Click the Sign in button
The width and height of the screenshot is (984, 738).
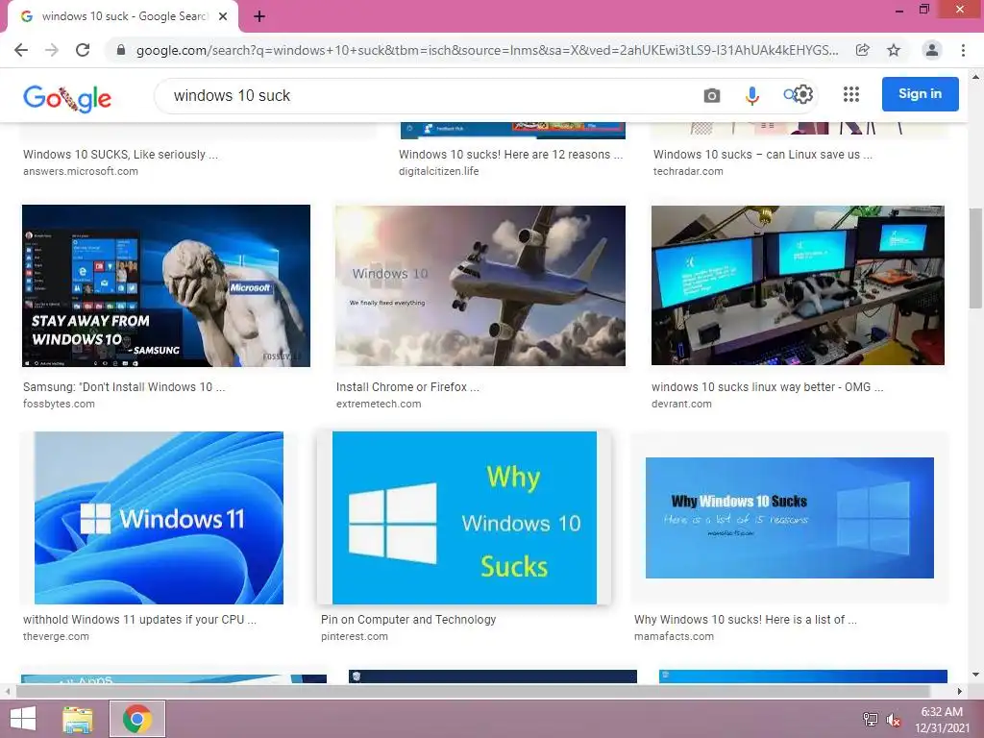(920, 94)
